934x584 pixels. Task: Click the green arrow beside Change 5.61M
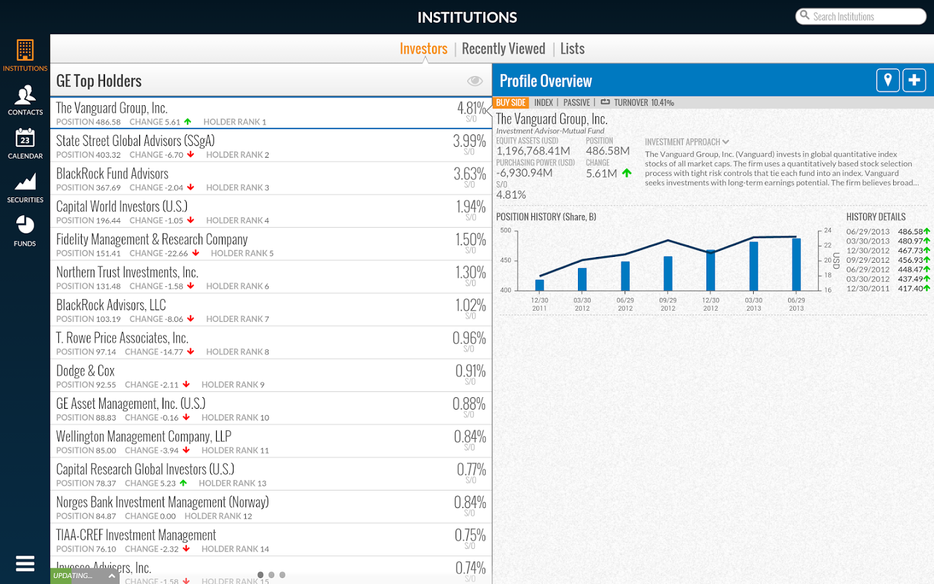627,173
